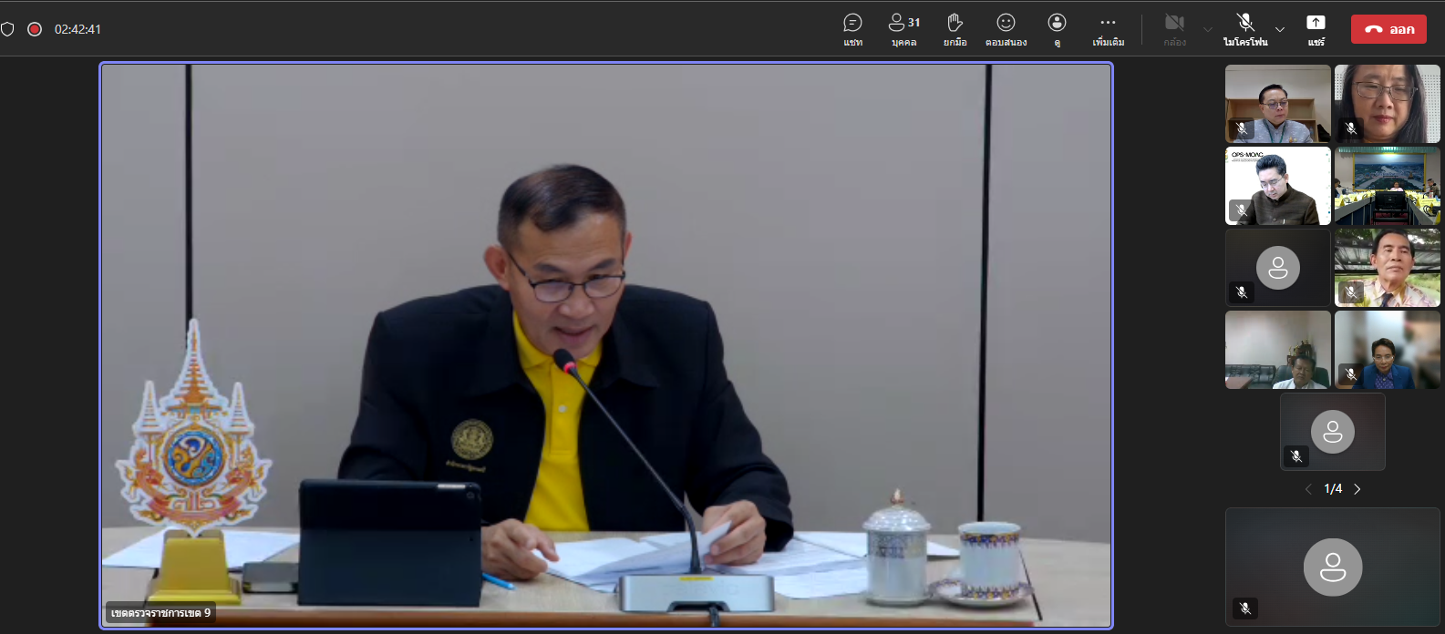Open the reactions (ตอบสนอง) picker
The image size is (1445, 634).
click(1006, 29)
